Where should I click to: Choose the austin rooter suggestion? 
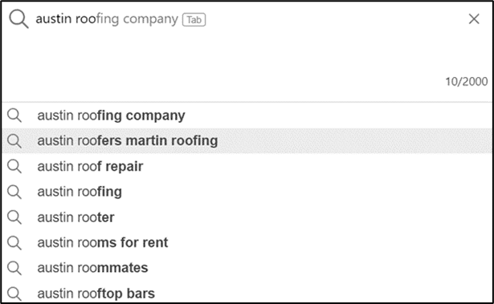click(x=247, y=217)
